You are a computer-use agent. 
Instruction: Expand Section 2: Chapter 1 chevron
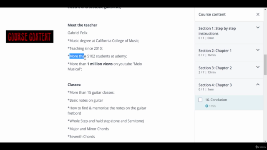258,50
